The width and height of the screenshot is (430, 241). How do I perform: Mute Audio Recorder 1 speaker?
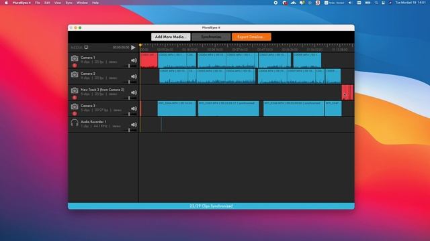[134, 125]
